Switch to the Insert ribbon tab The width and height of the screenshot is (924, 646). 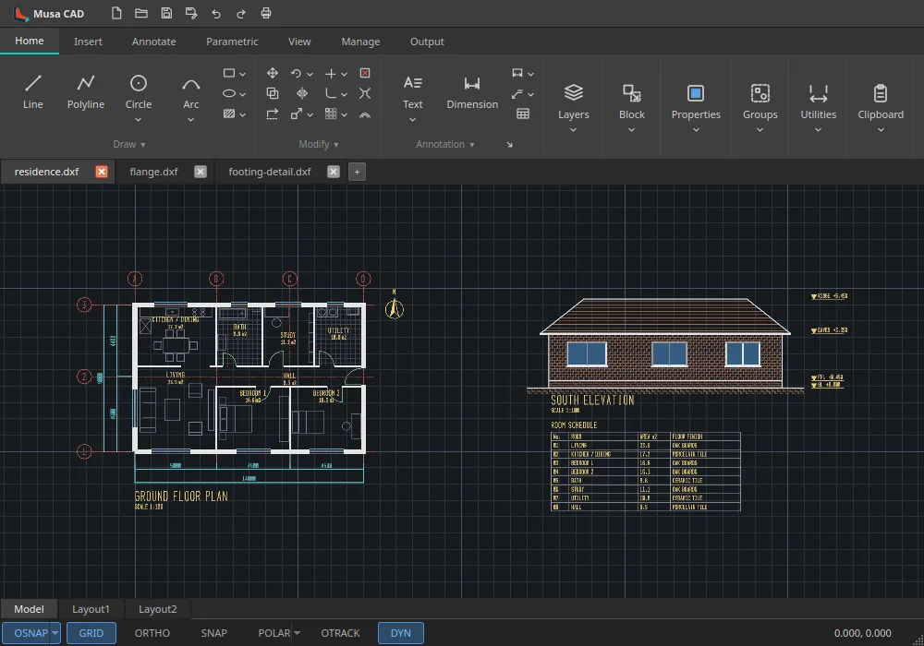pyautogui.click(x=88, y=42)
